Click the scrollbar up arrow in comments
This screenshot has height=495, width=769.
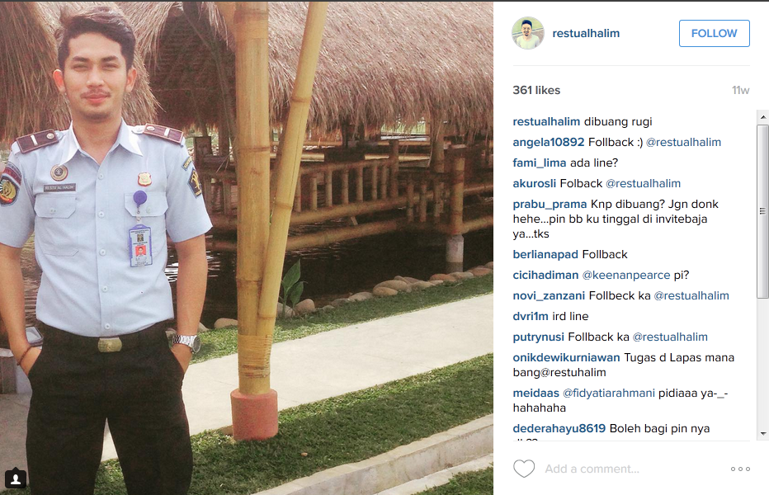[x=762, y=117]
